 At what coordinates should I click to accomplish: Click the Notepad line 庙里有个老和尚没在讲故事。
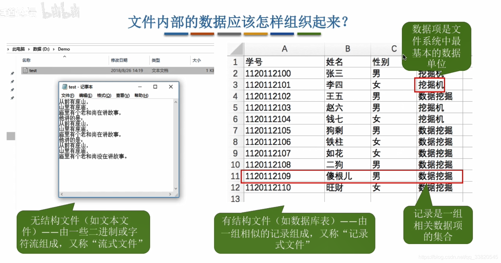point(93,157)
